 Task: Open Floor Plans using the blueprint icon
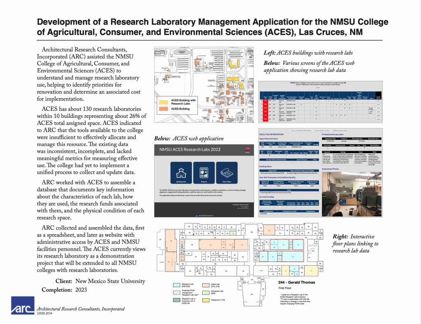click(227, 173)
